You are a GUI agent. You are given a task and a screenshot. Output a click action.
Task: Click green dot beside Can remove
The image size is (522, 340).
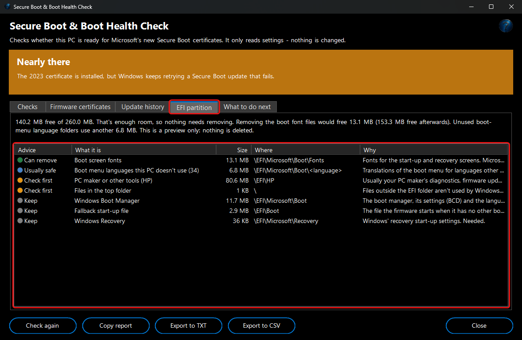(x=20, y=160)
